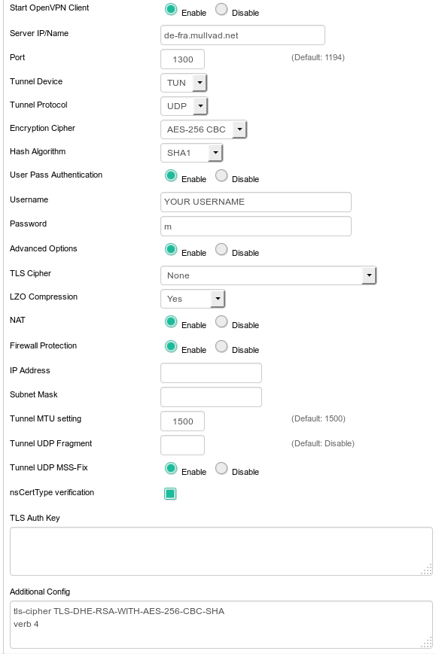Select Disable for Tunnel UDP MSS-Fix
This screenshot has height=654, width=436.
point(221,468)
